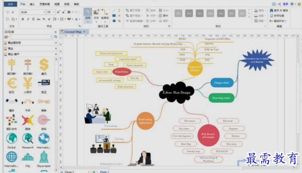Add a page with green plus
The image size is (302, 173).
(94, 172)
